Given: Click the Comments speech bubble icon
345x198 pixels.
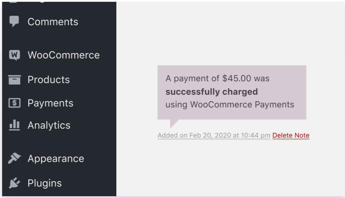Looking at the screenshot, I should (14, 22).
